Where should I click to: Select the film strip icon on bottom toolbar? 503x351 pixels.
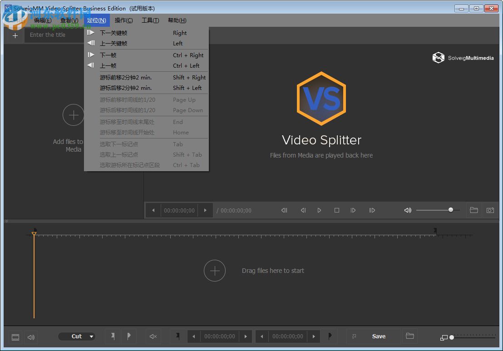[x=15, y=337]
